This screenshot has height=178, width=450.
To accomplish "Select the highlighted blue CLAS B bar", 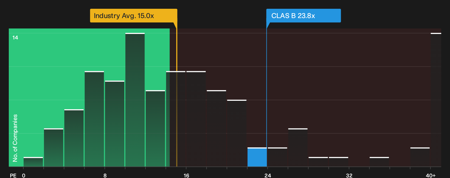I will point(257,157).
